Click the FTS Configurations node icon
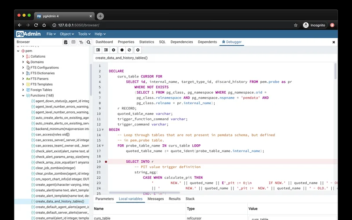Viewport: 352px width, 220px height. tap(28, 68)
